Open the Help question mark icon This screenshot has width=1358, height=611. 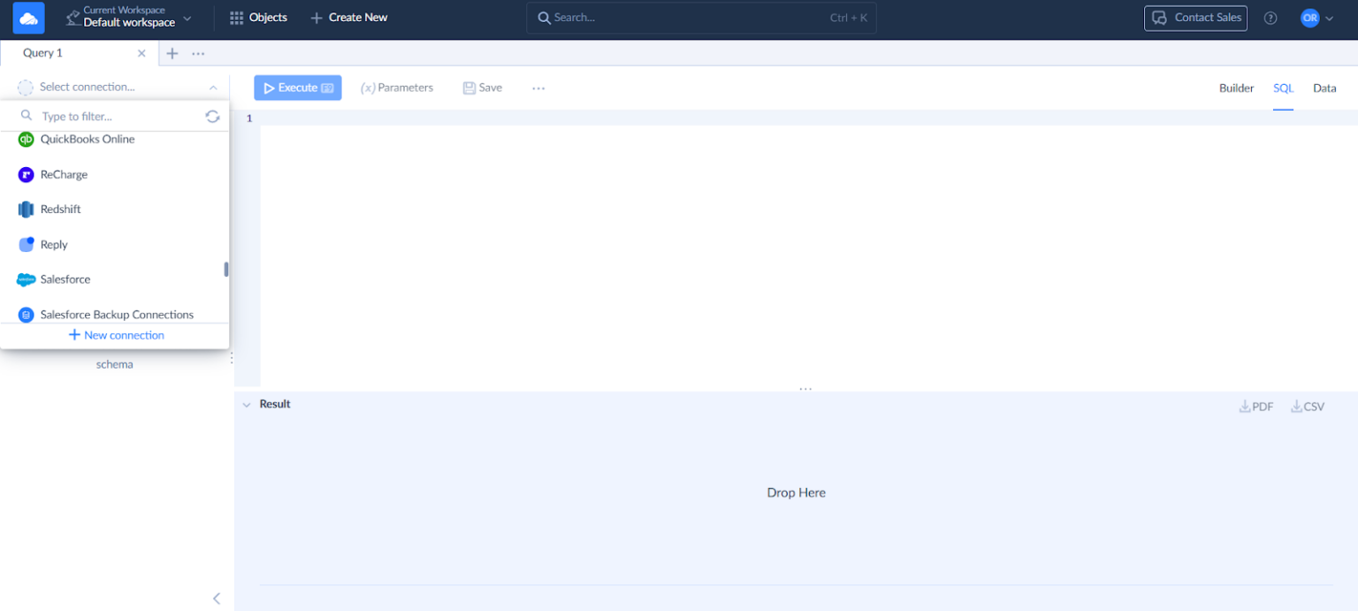1270,17
